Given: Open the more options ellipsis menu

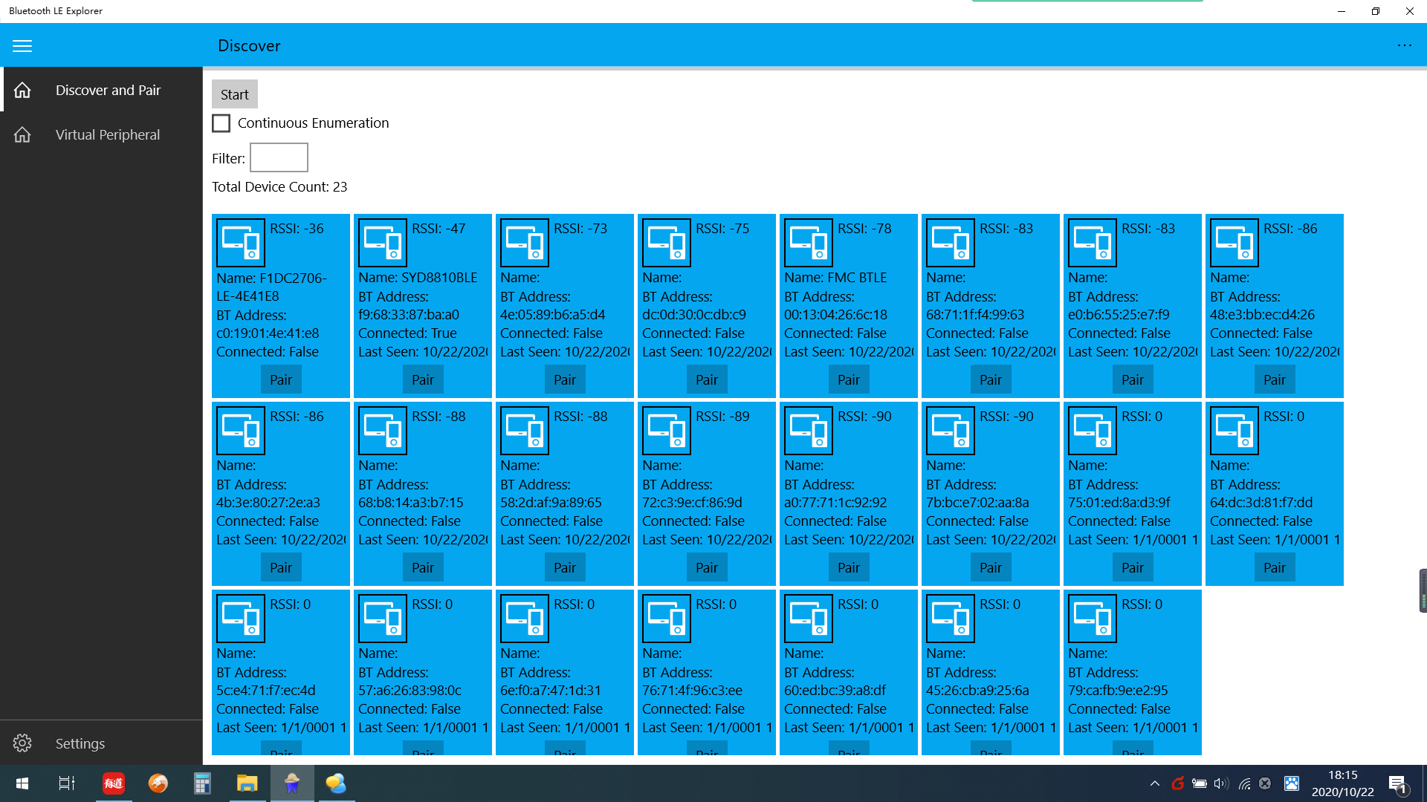Looking at the screenshot, I should point(1404,46).
